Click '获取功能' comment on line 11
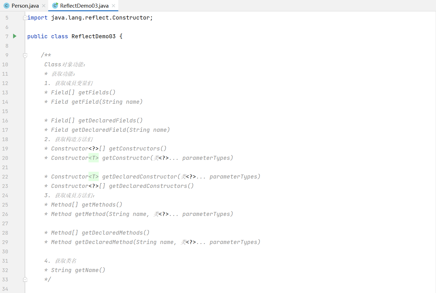 (62, 74)
